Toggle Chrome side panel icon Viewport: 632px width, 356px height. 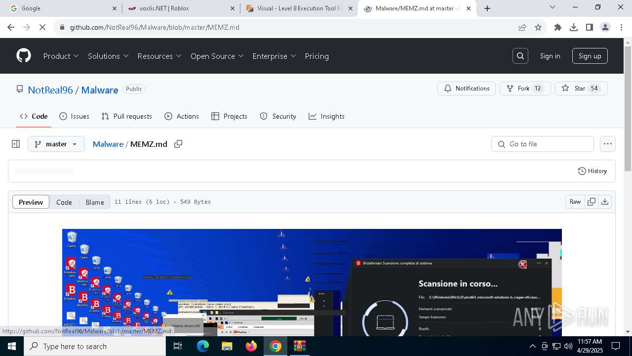click(590, 27)
